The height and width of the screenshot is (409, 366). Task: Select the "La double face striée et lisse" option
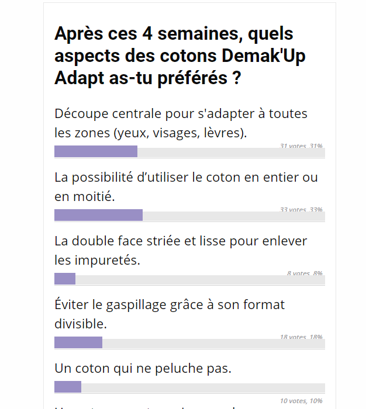tap(181, 250)
